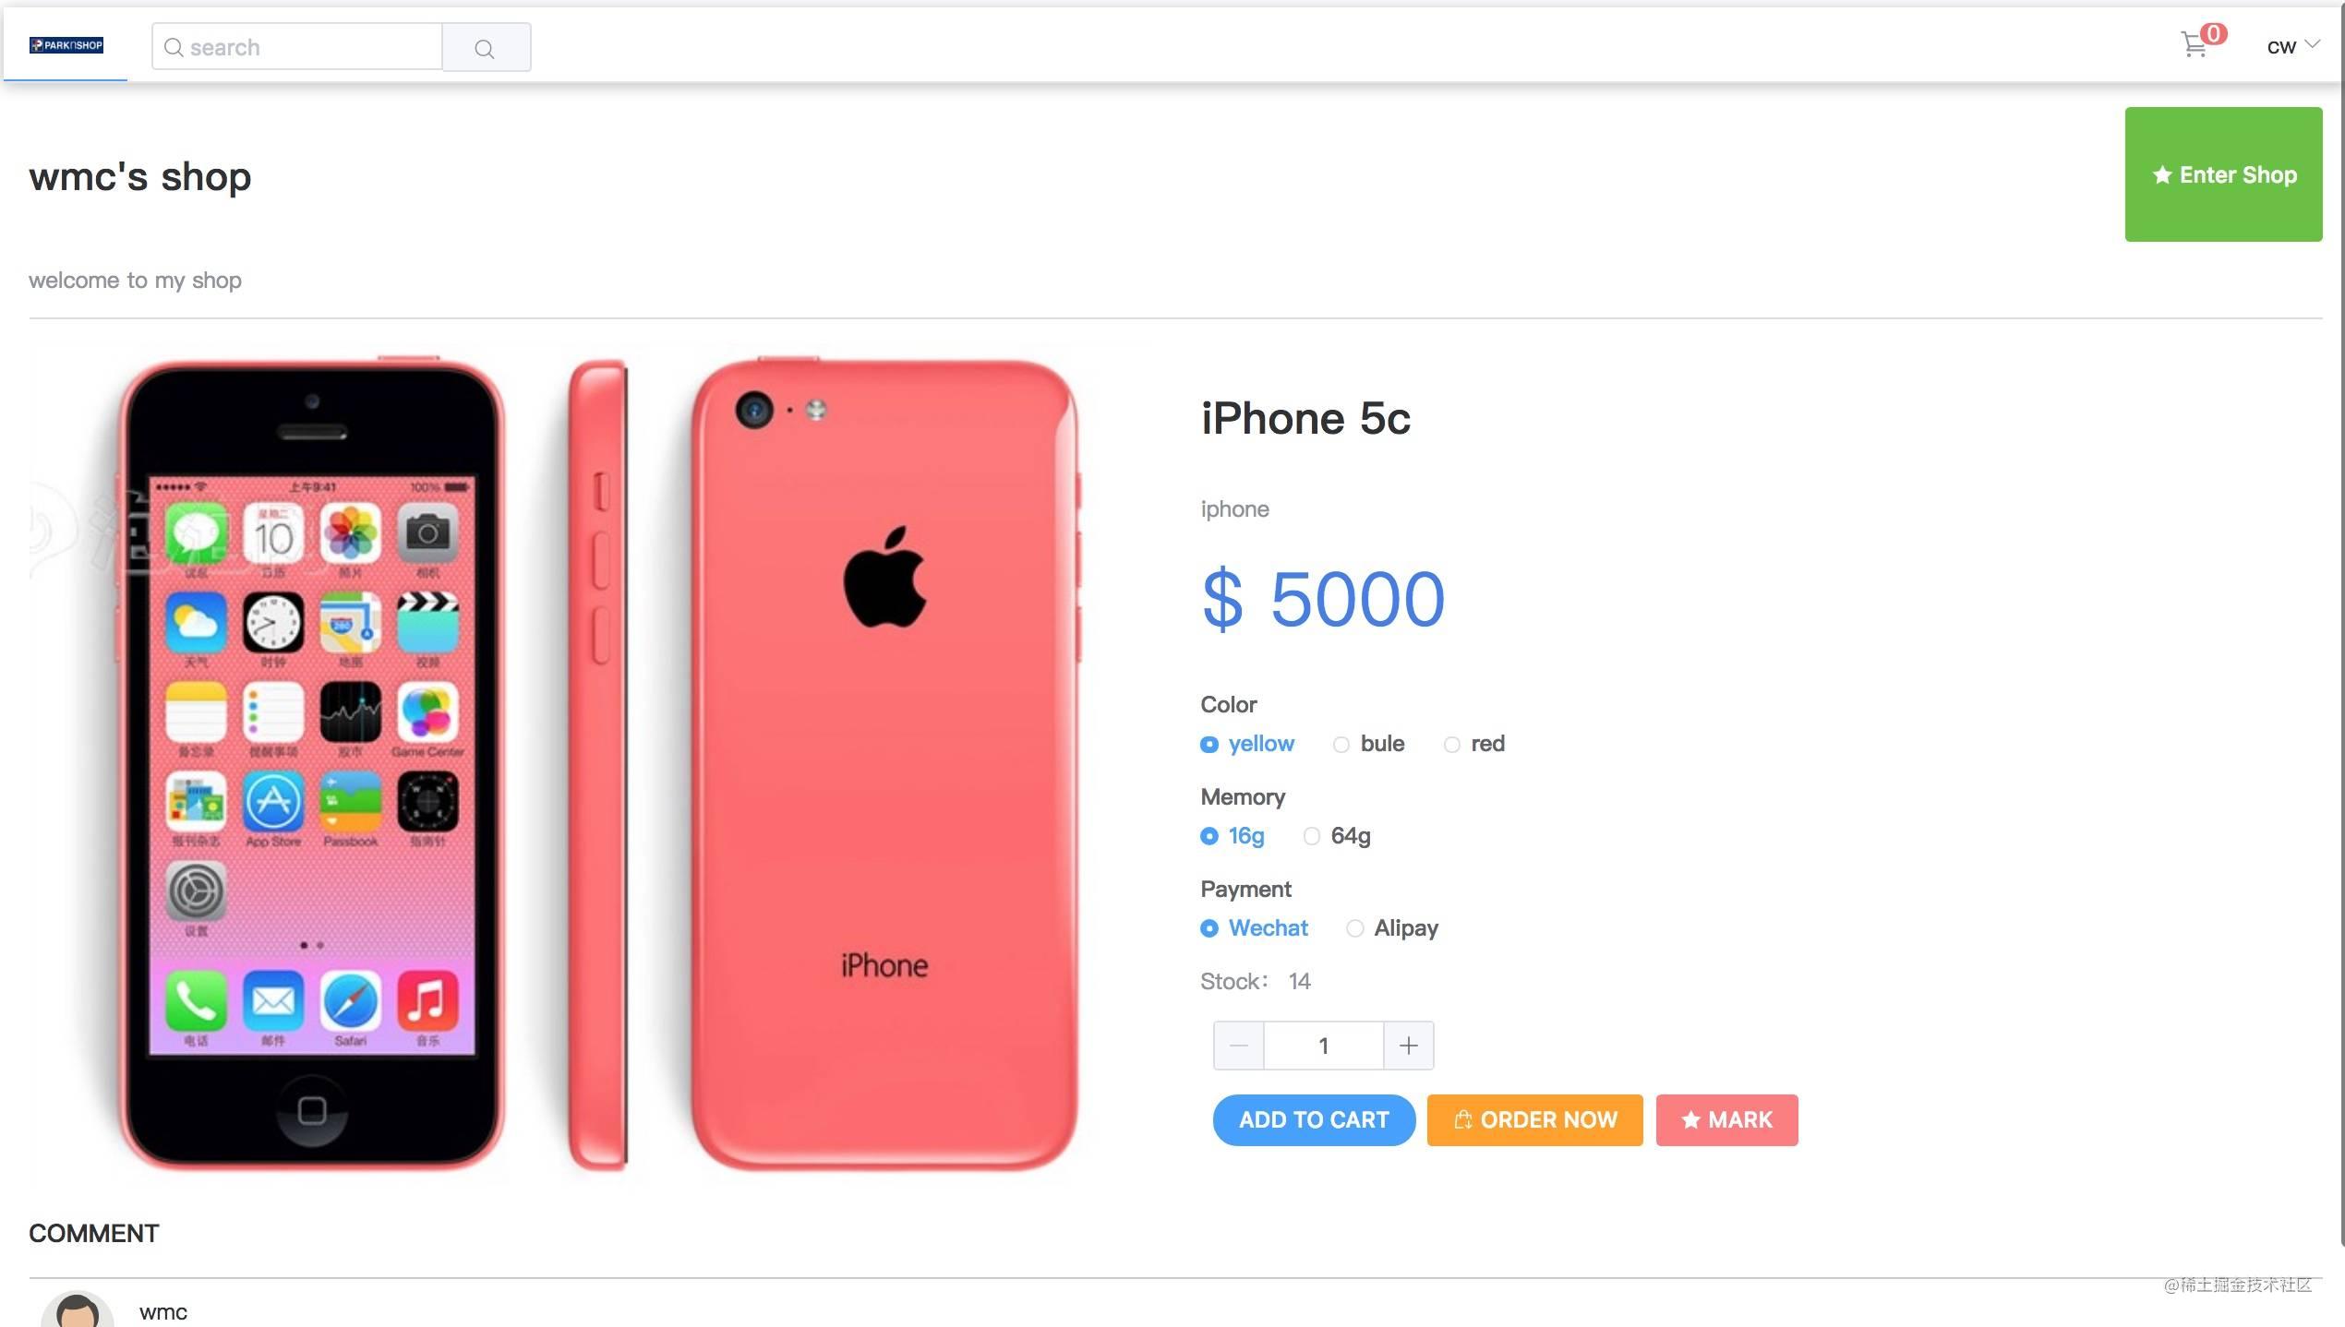Click the search magnifier icon
The width and height of the screenshot is (2345, 1327).
click(483, 45)
